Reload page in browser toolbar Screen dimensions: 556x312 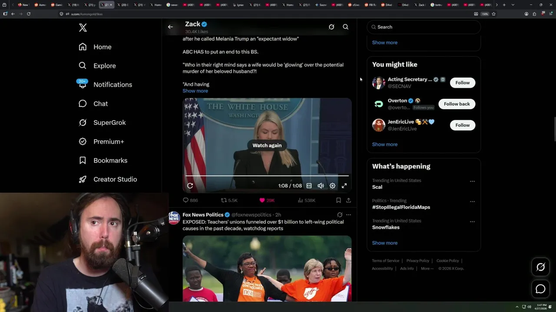coord(29,14)
